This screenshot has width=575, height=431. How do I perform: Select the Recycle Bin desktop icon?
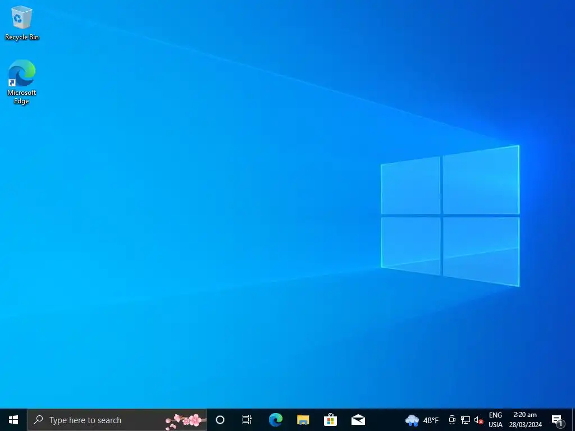[22, 23]
